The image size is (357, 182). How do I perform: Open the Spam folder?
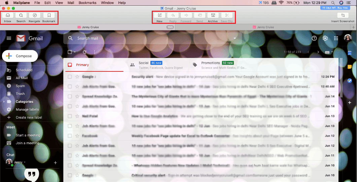click(x=20, y=86)
